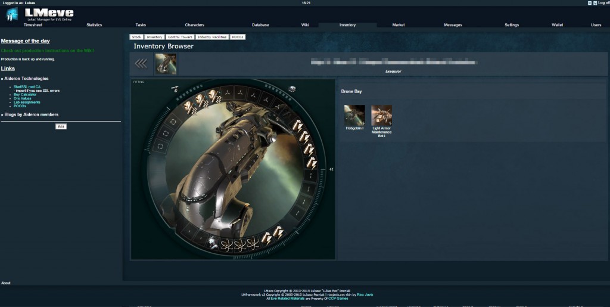Open the Wiki tab
The width and height of the screenshot is (610, 307).
click(305, 25)
